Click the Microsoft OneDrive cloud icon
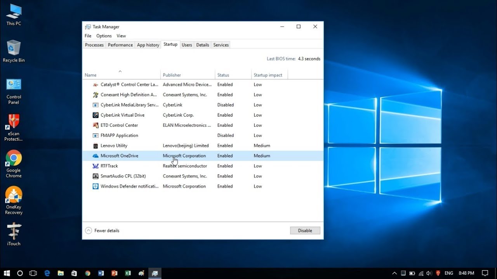 pos(96,156)
